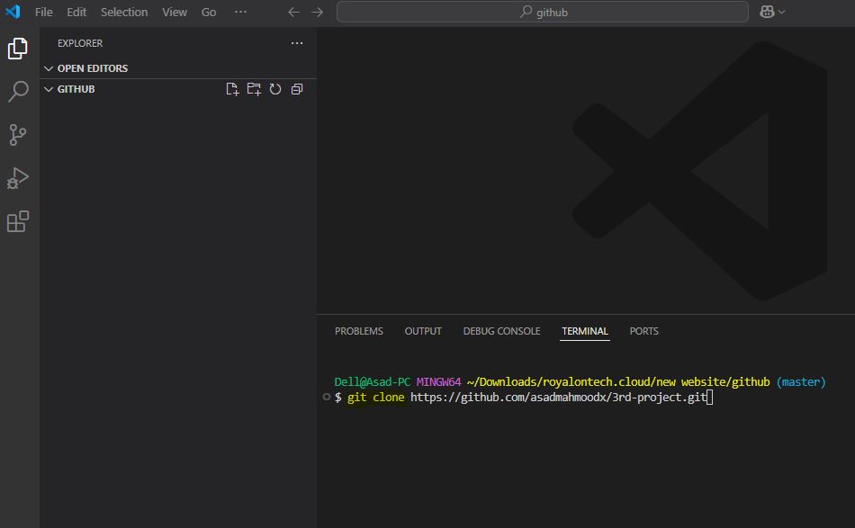Go back with the left arrow

pos(293,12)
